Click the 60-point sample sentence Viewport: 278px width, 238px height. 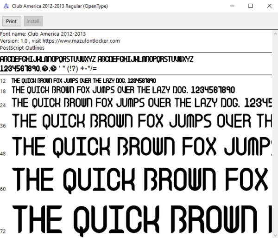tap(140, 180)
